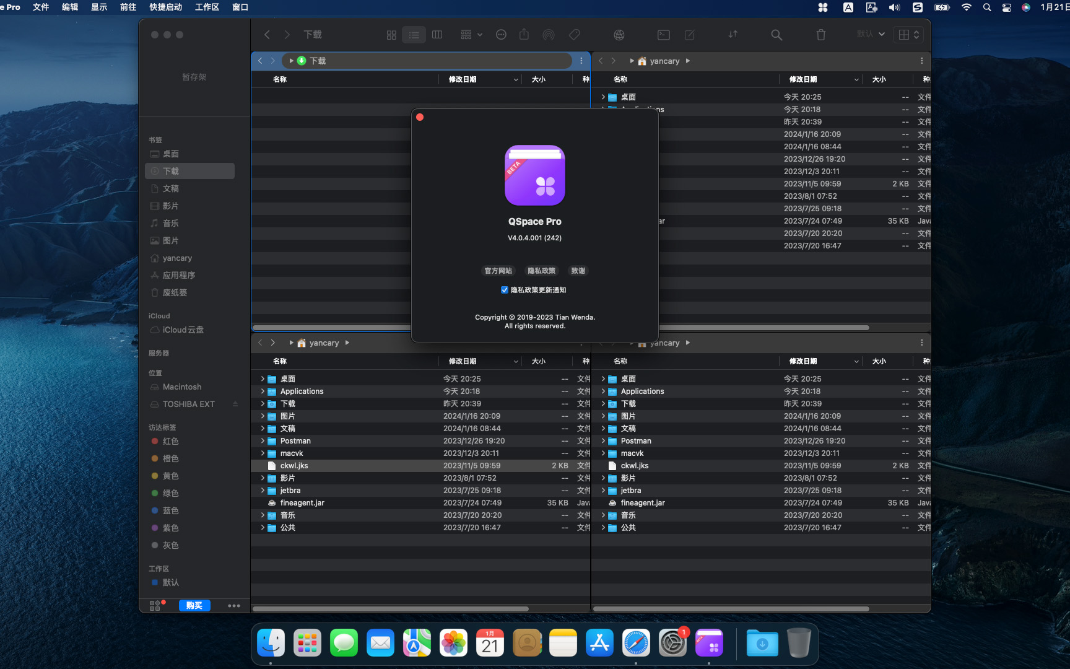Screen dimensions: 1070x669
Task: Open Safari from the Dock
Action: pyautogui.click(x=636, y=643)
